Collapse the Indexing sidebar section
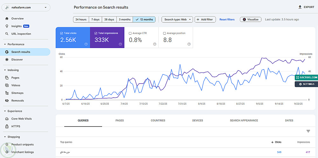318x158 pixels. pos(5,70)
